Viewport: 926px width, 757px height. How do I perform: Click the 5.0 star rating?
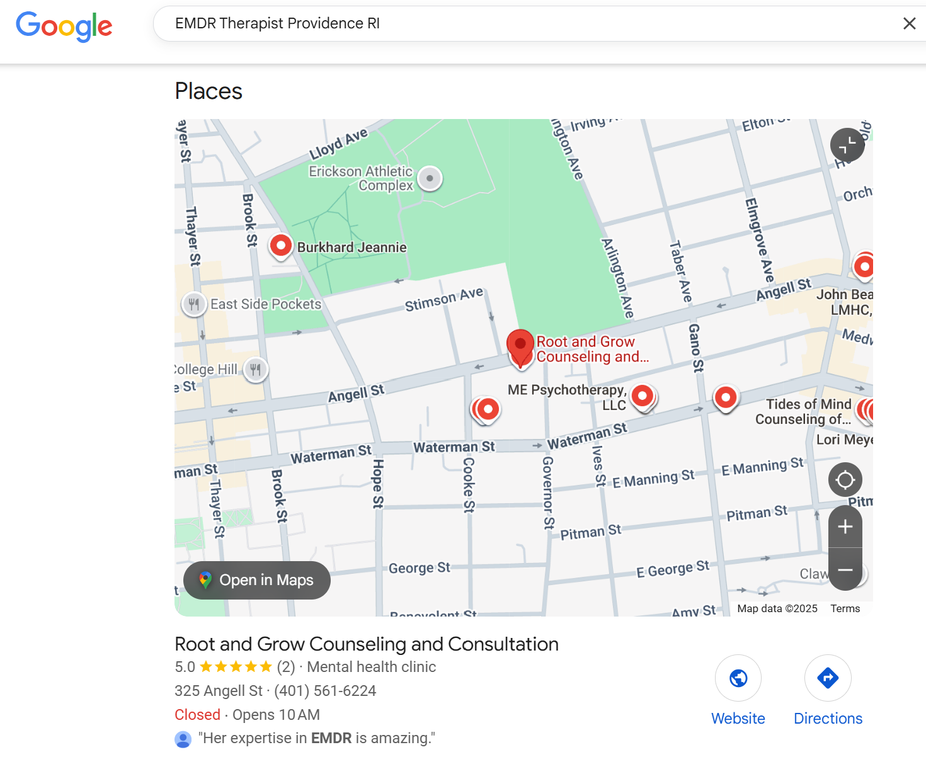click(x=235, y=667)
